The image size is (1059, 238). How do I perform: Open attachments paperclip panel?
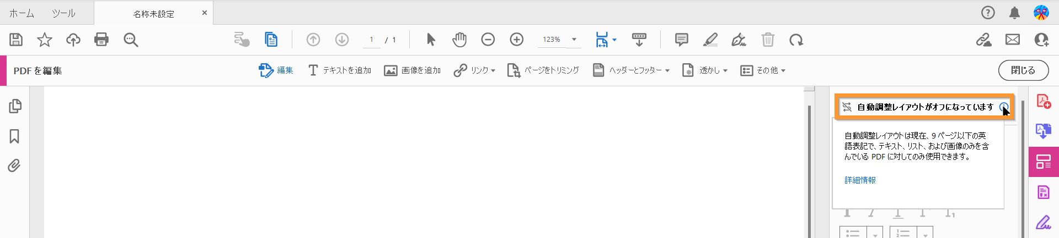coord(14,165)
